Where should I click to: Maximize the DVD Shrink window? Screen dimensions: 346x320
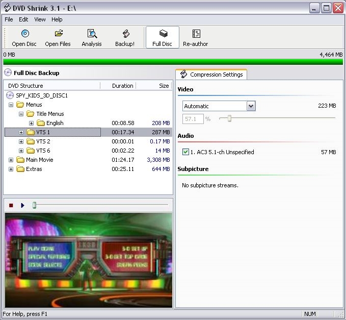pos(326,8)
